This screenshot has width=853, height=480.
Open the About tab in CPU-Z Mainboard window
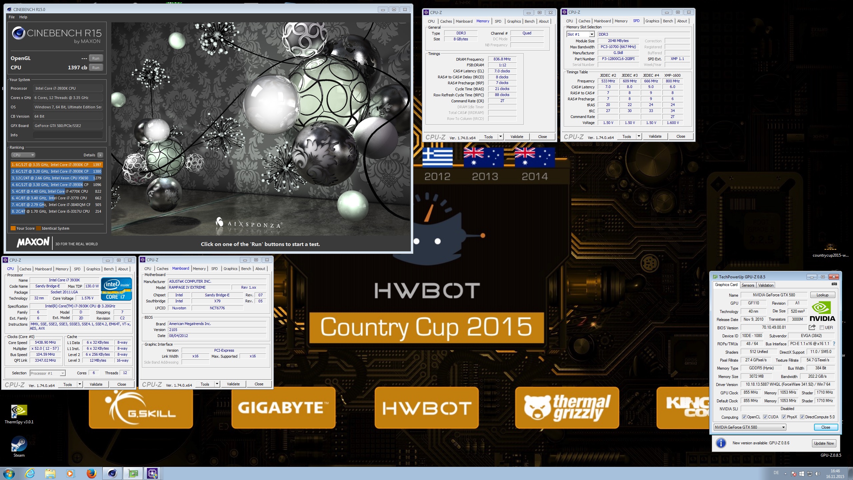[260, 269]
